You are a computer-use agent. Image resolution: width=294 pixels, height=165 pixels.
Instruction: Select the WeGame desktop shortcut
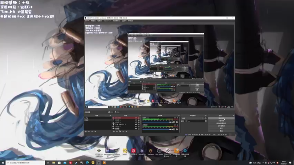tap(151, 152)
